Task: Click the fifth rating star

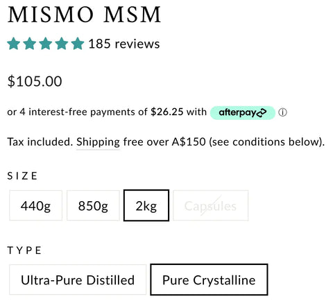Action: (78, 44)
